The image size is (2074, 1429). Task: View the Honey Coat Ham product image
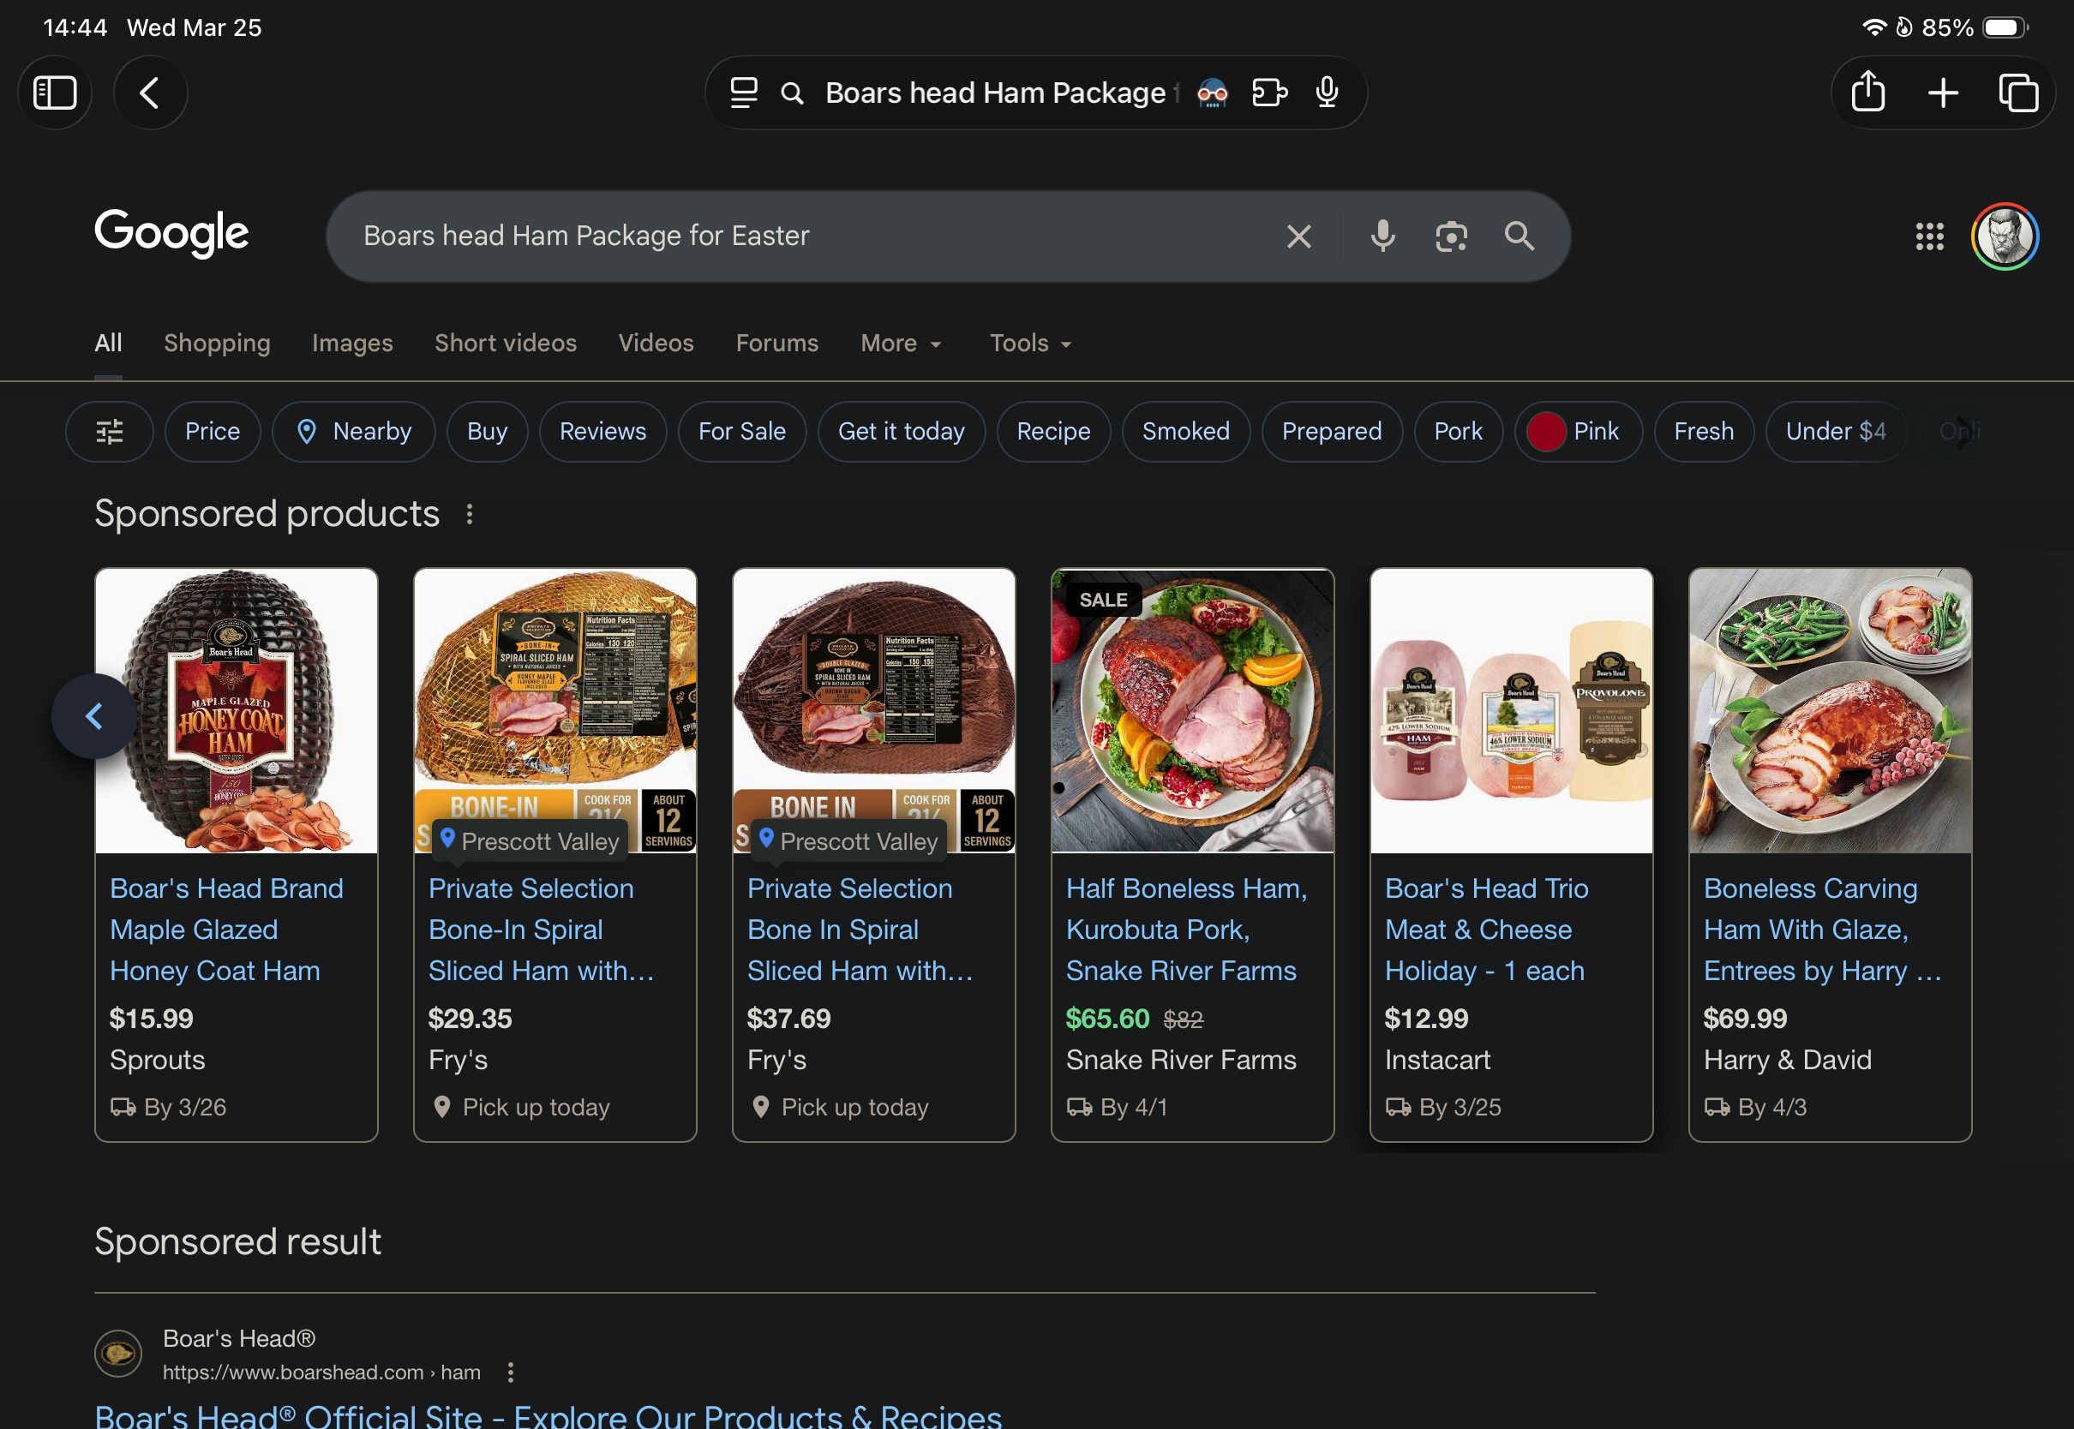coord(237,711)
